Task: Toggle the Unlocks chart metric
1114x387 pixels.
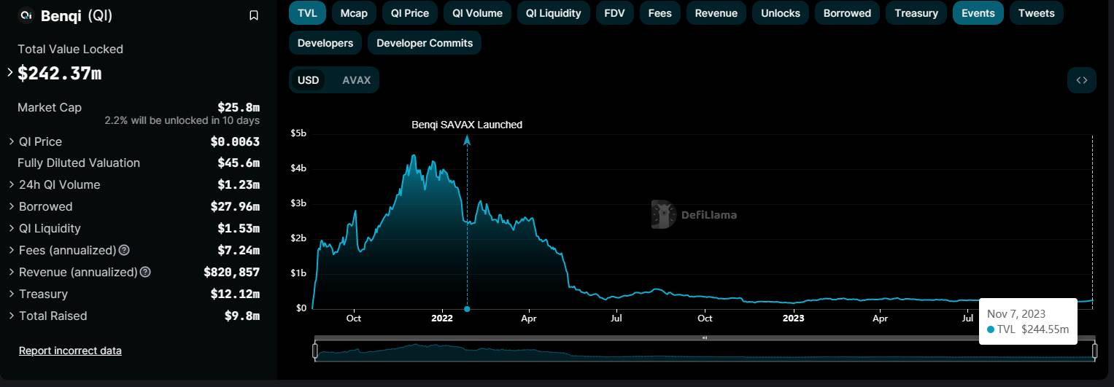Action: click(781, 13)
